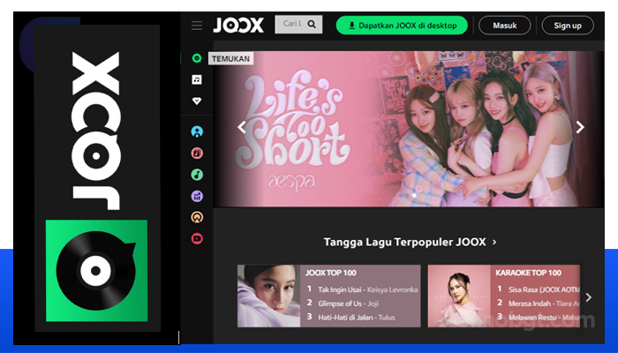Open the KARAOKE TOP 100 title
The image size is (618, 353).
coord(528,273)
